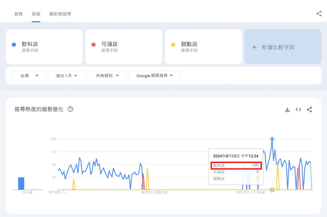The height and width of the screenshot is (217, 327).
Task: Go to the 首頁 tab
Action: click(x=18, y=14)
